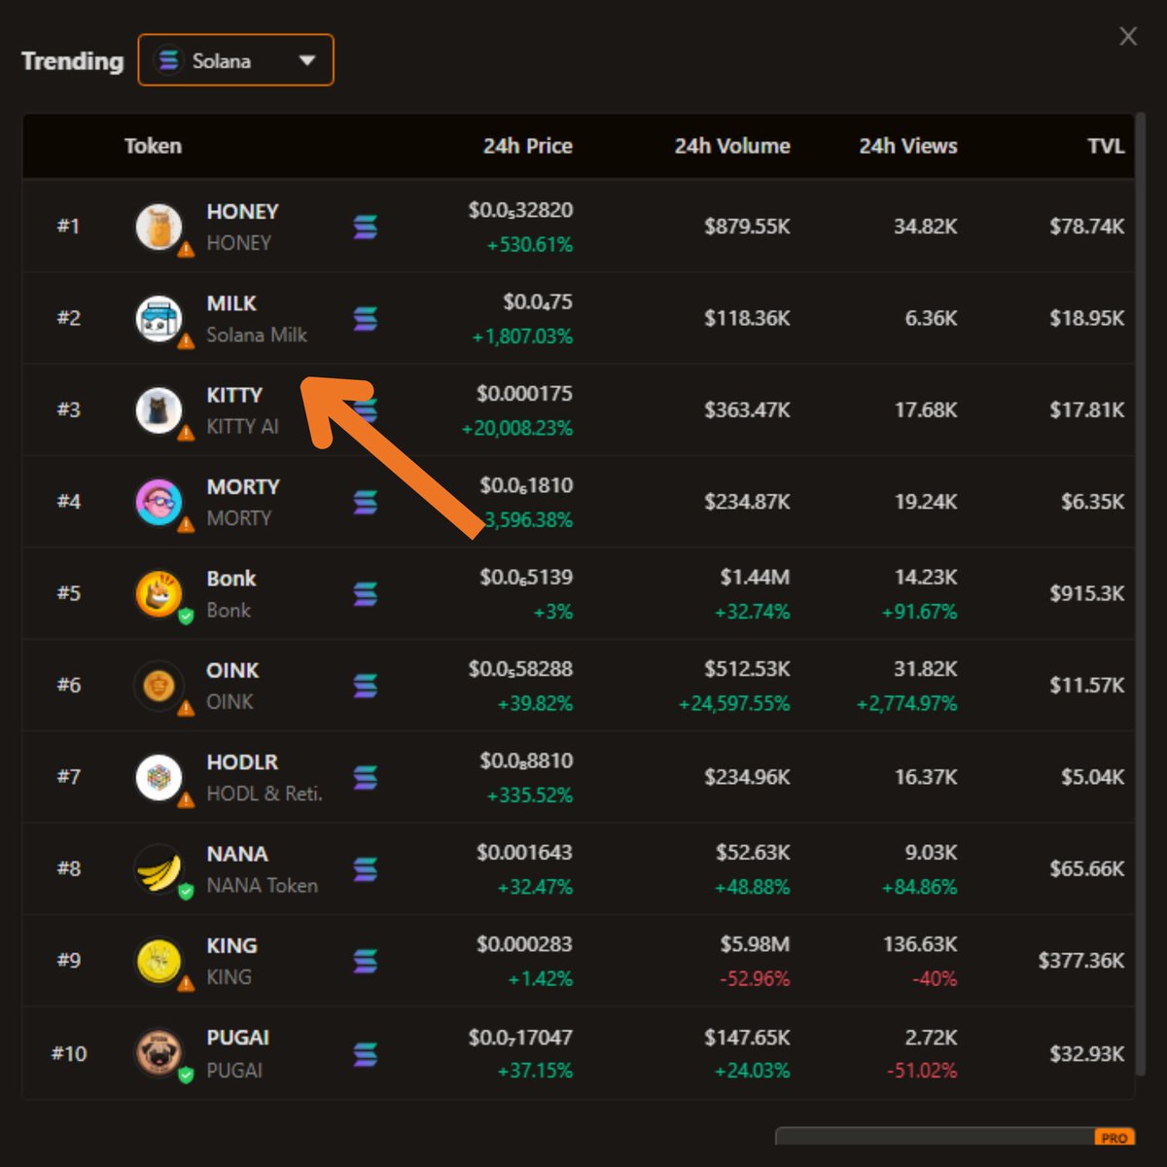Click the Trending heading
The image size is (1167, 1167).
coord(73,60)
